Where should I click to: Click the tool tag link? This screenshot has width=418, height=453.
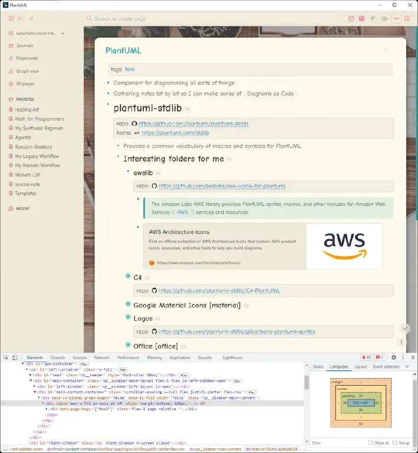click(x=130, y=70)
